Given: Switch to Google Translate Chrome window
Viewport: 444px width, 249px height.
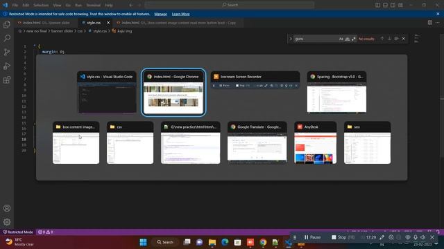Looking at the screenshot, I should 257,142.
